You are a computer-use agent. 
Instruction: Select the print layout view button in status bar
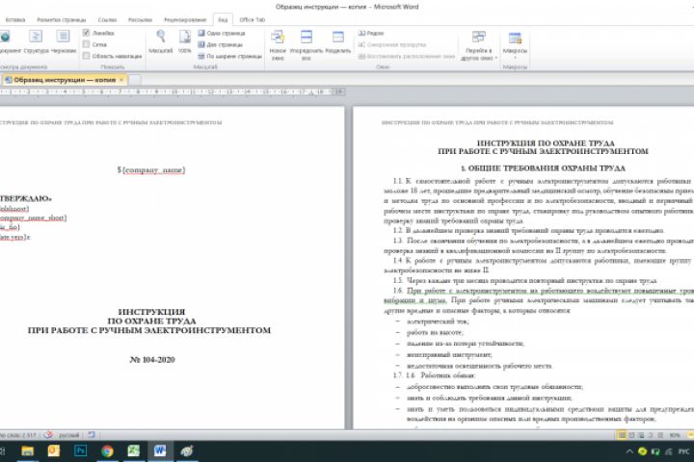pyautogui.click(x=622, y=435)
